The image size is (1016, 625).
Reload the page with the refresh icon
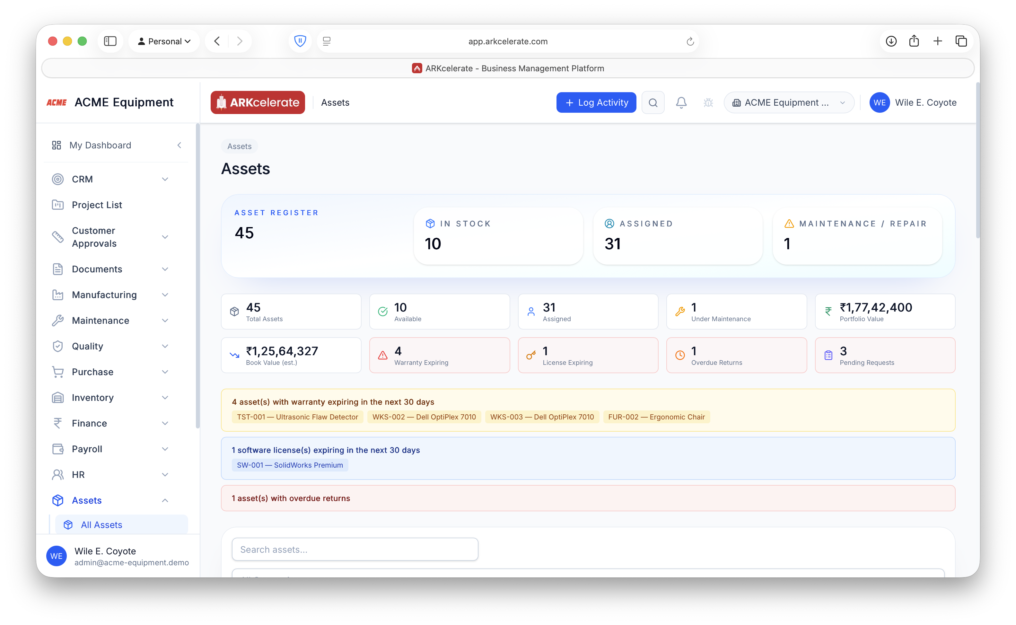click(690, 41)
